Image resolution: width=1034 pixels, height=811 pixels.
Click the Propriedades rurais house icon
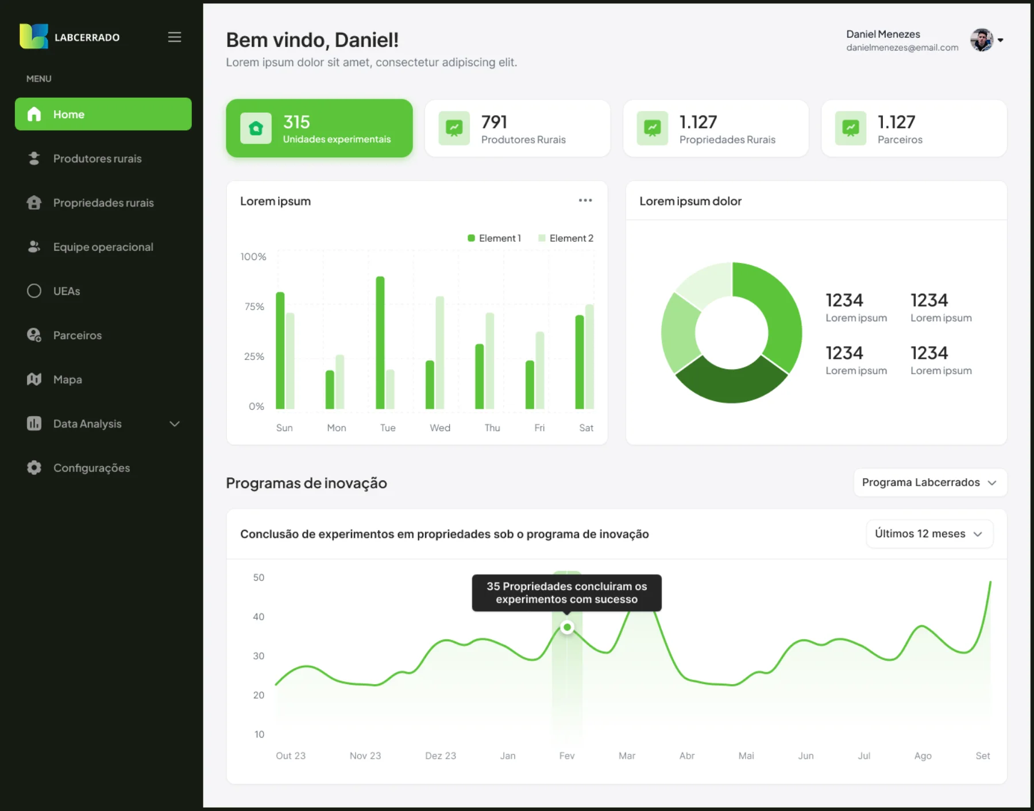pyautogui.click(x=34, y=203)
